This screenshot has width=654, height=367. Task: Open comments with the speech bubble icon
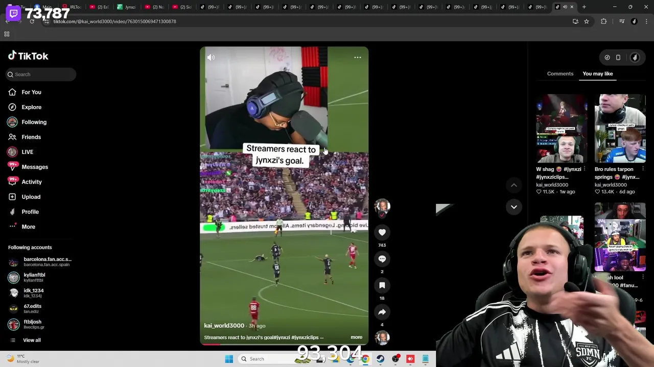tap(382, 259)
